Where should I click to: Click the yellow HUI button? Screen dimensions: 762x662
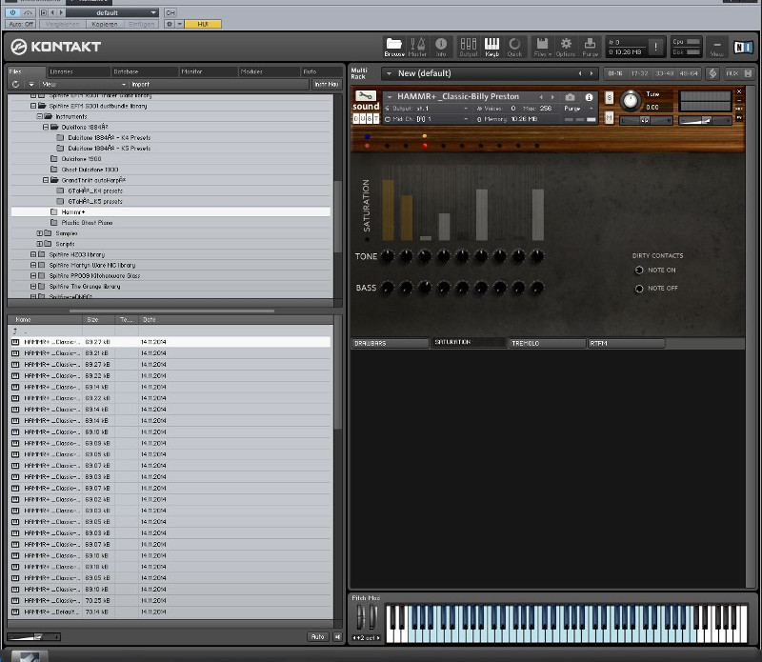click(203, 24)
